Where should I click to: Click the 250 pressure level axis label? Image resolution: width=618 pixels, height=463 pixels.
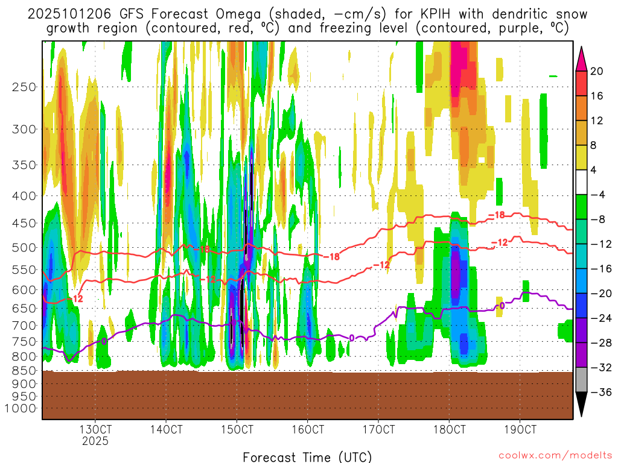[x=24, y=87]
